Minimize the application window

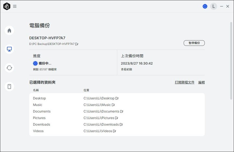221,6
